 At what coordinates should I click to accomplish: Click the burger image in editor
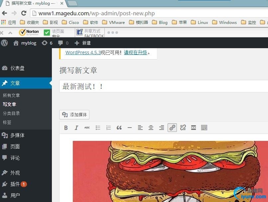click(x=170, y=171)
